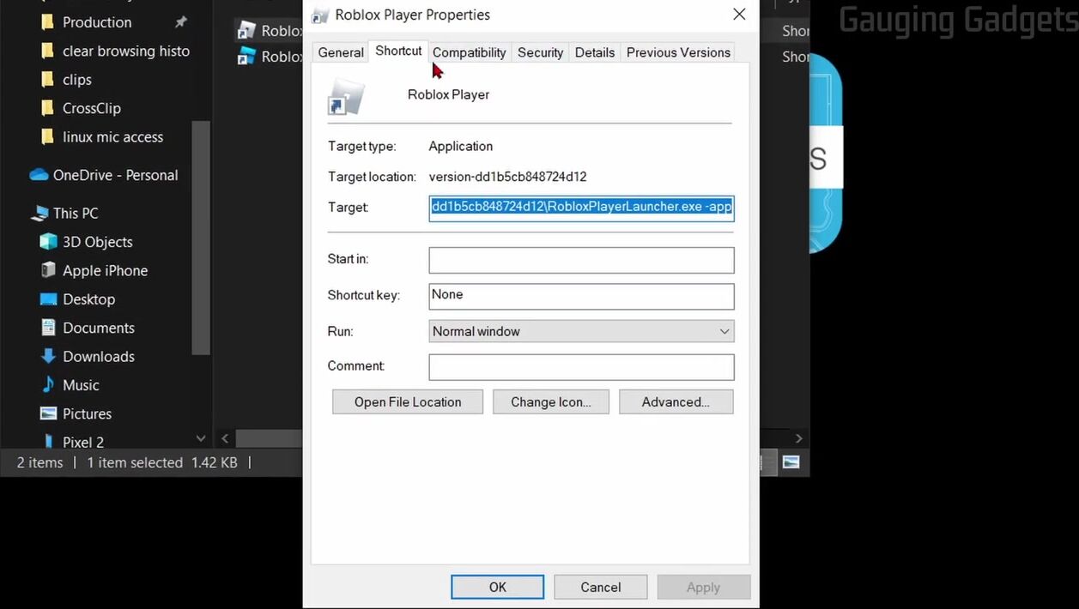Go to the Security tab

pyautogui.click(x=540, y=52)
